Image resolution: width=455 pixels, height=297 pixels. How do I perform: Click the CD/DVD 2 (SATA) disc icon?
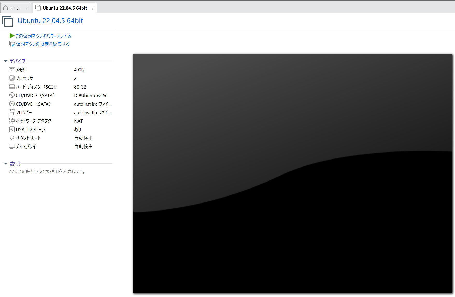(x=12, y=95)
